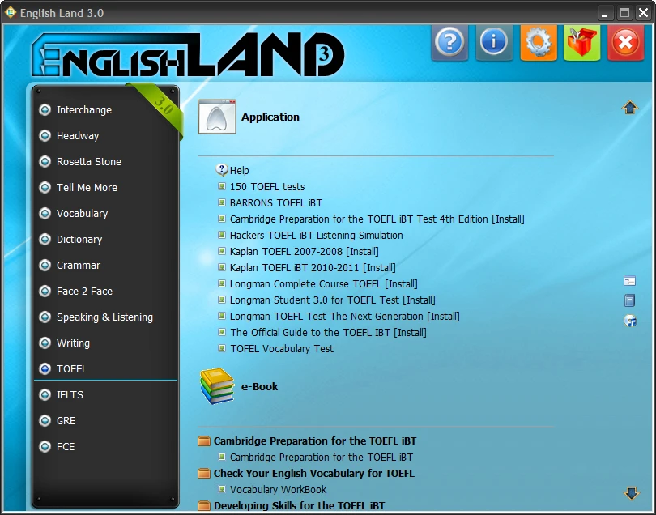This screenshot has height=515, width=656.
Task: Open the blue question mark help button
Action: click(x=450, y=43)
